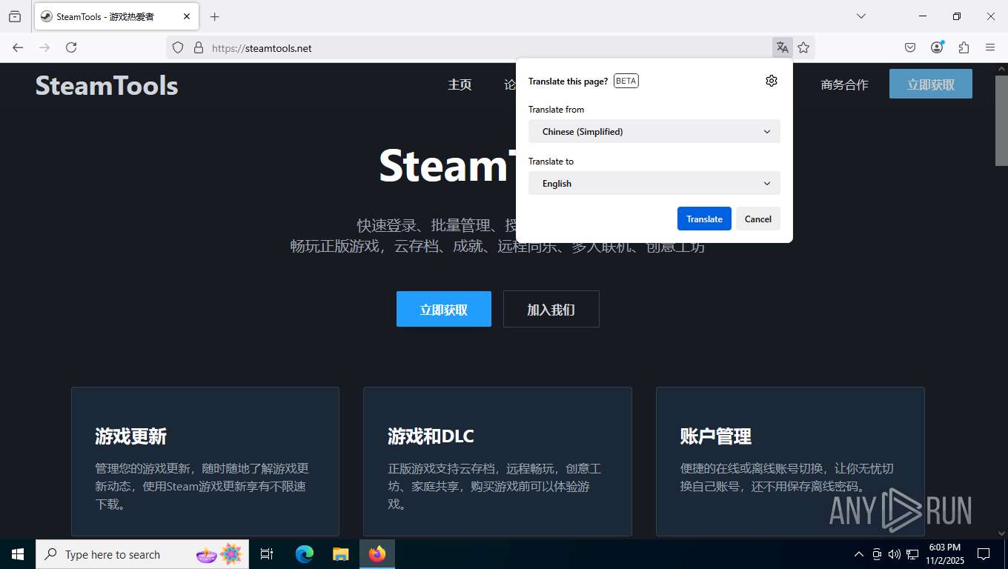Open the Firefox application hamburger menu
Viewport: 1008px width, 569px height.
coord(990,47)
